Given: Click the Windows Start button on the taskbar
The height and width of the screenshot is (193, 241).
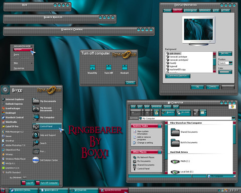Looking at the screenshot, I should tap(3, 190).
